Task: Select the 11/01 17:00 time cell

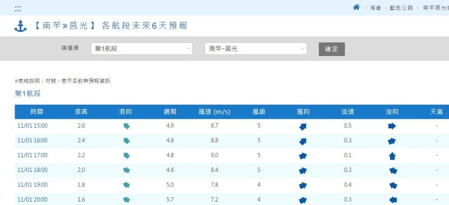Action: (x=33, y=155)
